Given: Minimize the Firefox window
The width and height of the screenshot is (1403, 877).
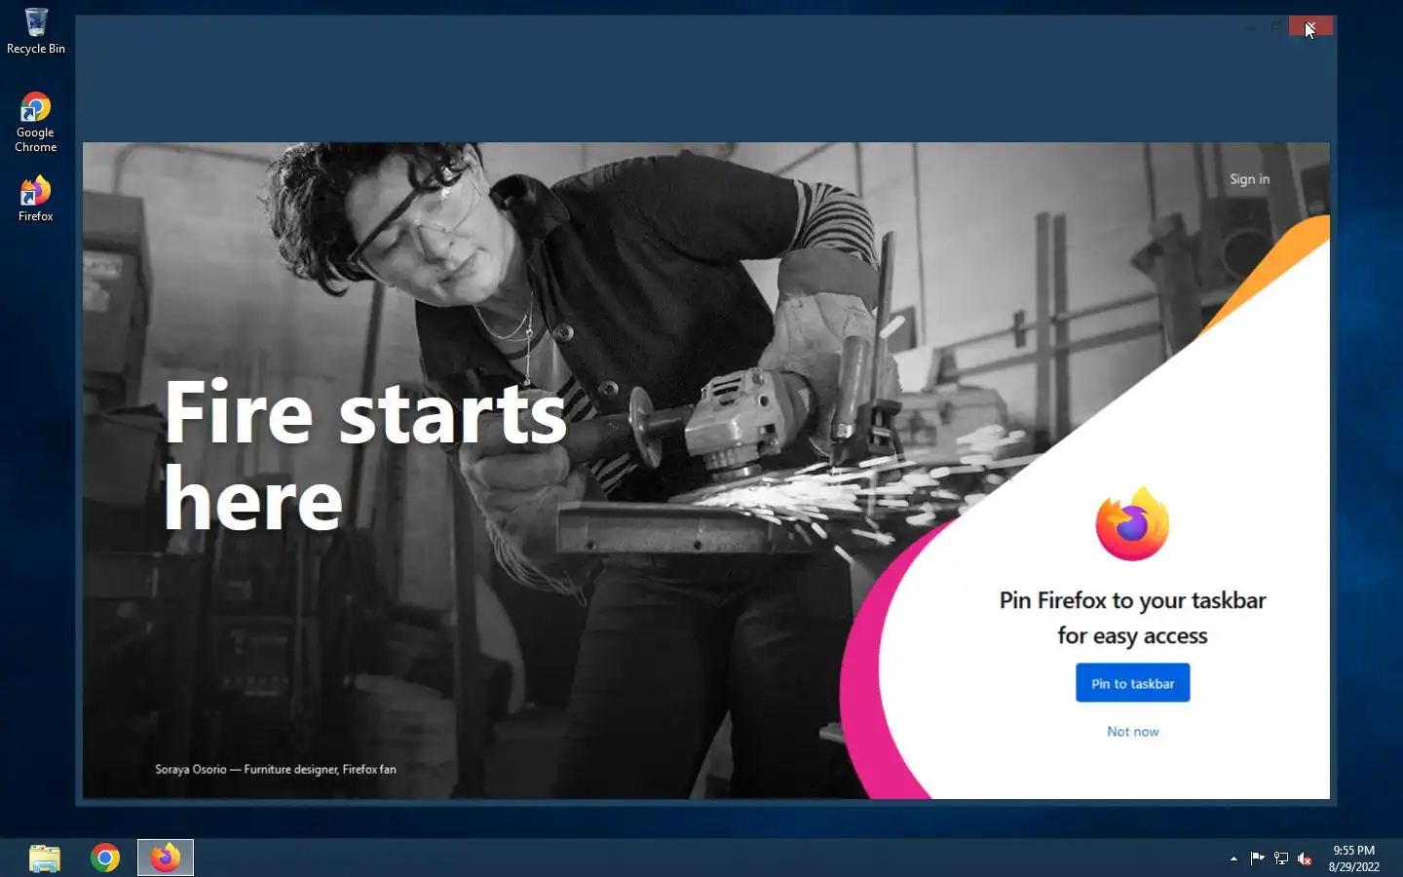Looking at the screenshot, I should 1251,26.
